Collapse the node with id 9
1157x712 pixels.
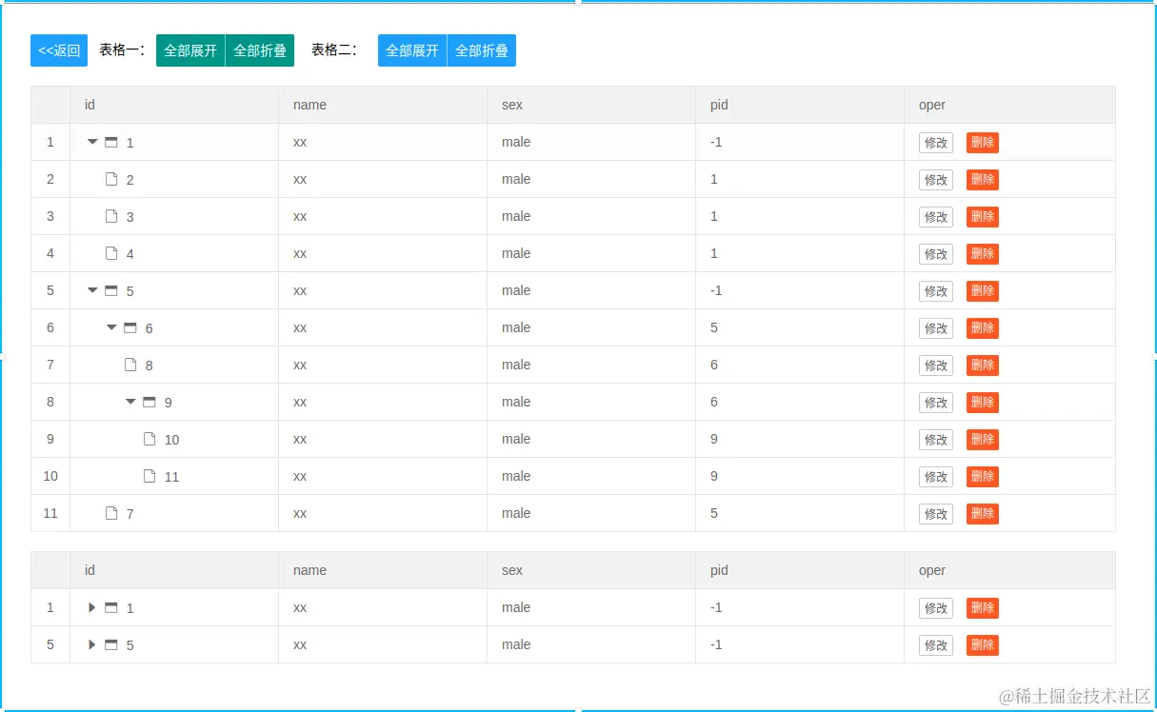tap(130, 402)
